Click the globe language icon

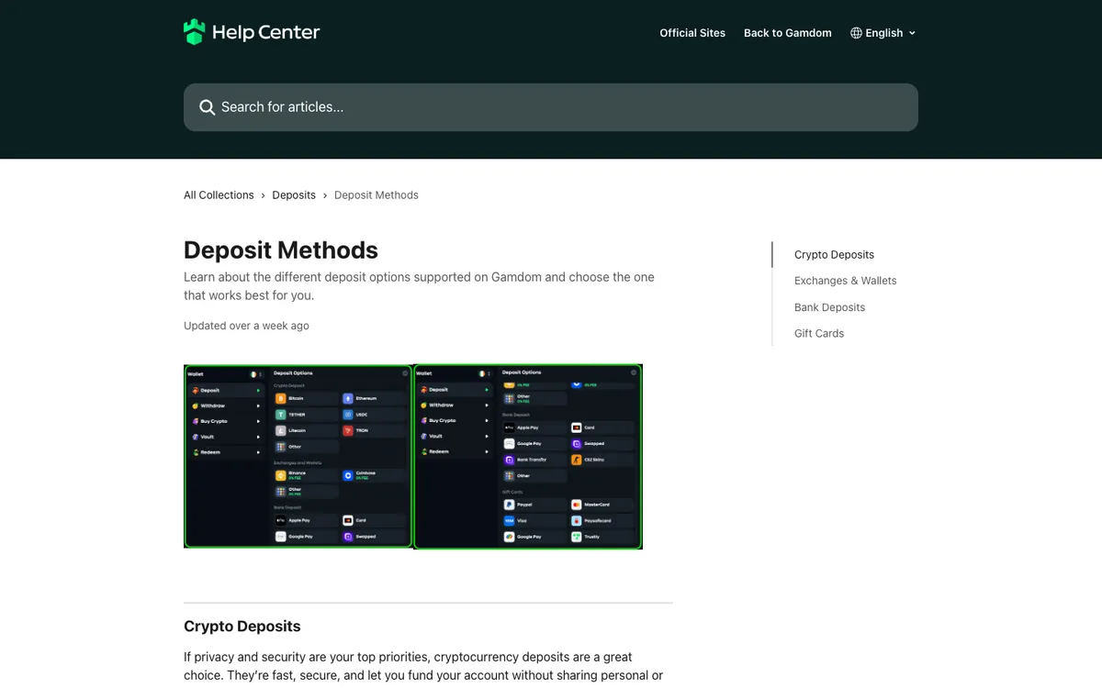coord(856,33)
